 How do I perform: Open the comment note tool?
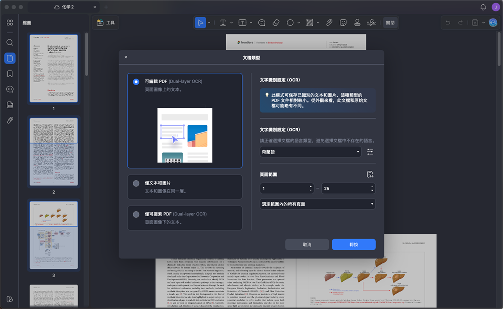pyautogui.click(x=262, y=23)
